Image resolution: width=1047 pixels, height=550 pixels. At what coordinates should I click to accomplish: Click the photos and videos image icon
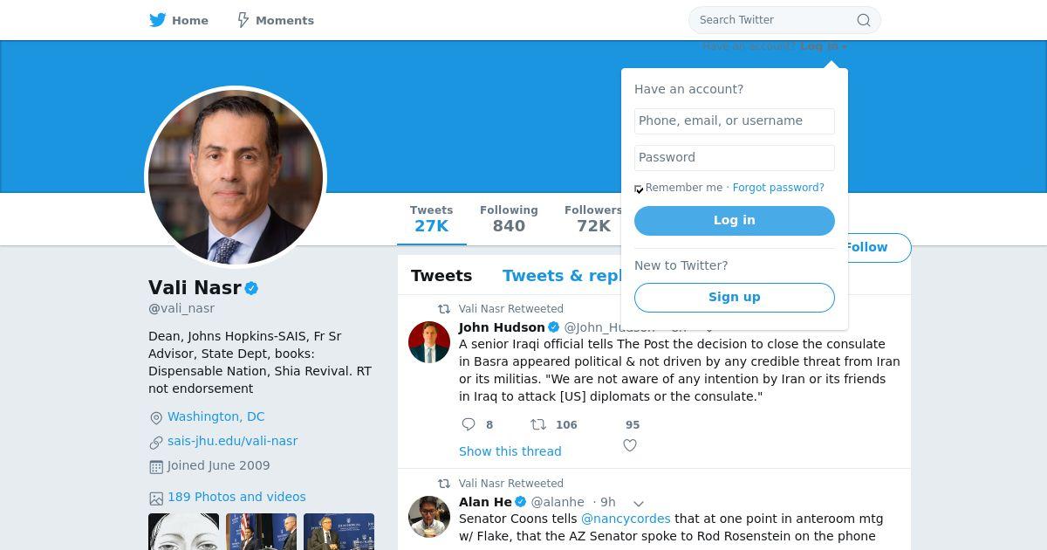(x=156, y=498)
